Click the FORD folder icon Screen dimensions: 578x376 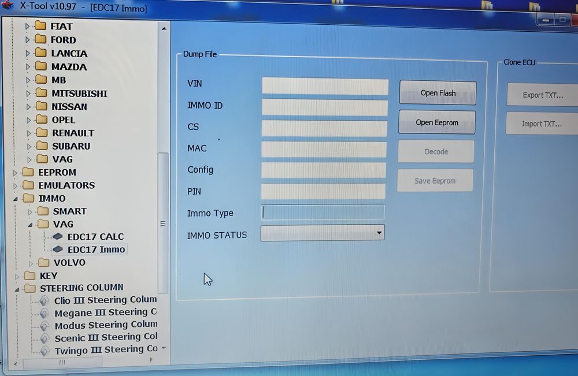point(40,39)
